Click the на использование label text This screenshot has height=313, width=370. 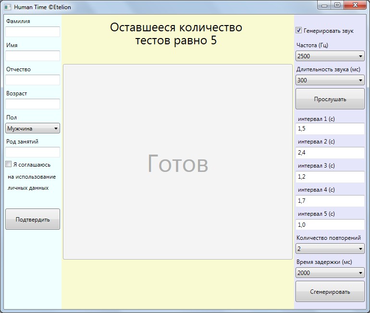pos(32,177)
